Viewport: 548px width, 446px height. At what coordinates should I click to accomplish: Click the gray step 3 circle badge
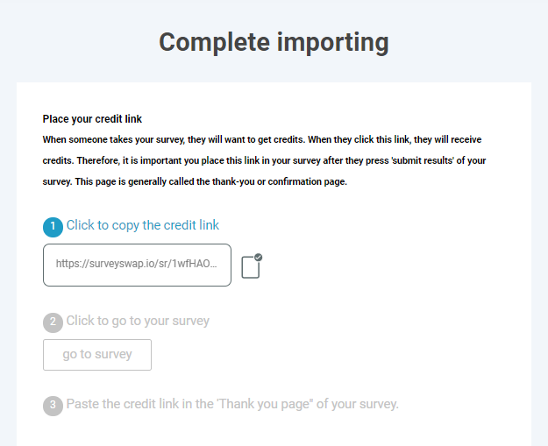pyautogui.click(x=53, y=405)
